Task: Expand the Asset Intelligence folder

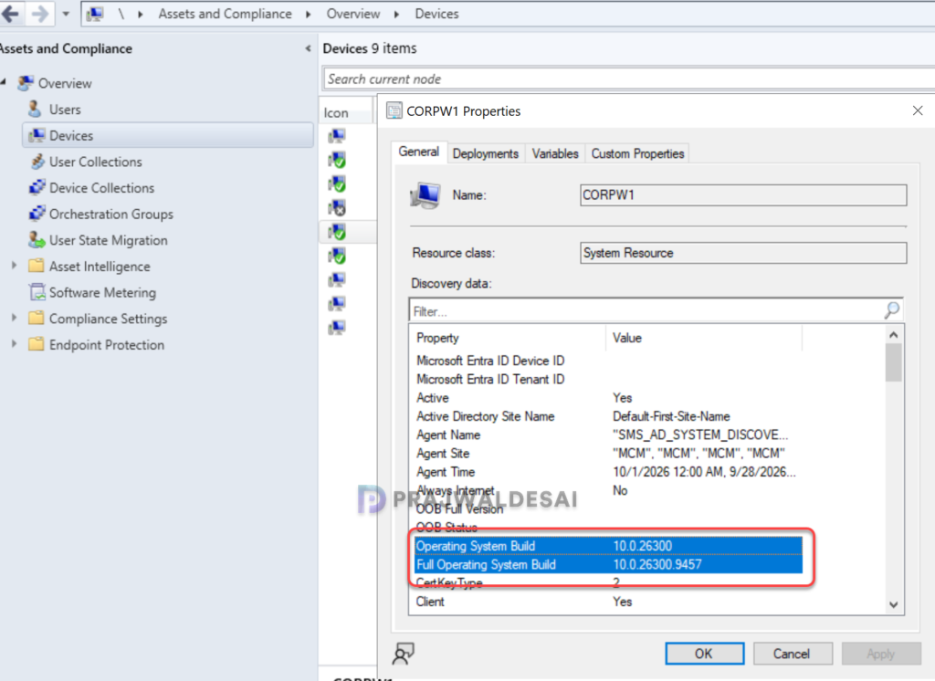Action: (x=15, y=266)
